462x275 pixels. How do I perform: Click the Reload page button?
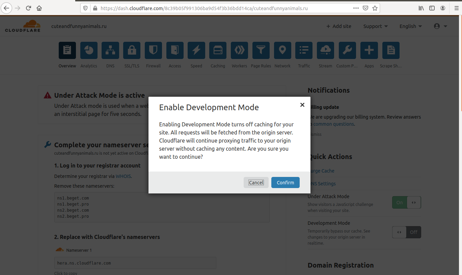click(28, 8)
